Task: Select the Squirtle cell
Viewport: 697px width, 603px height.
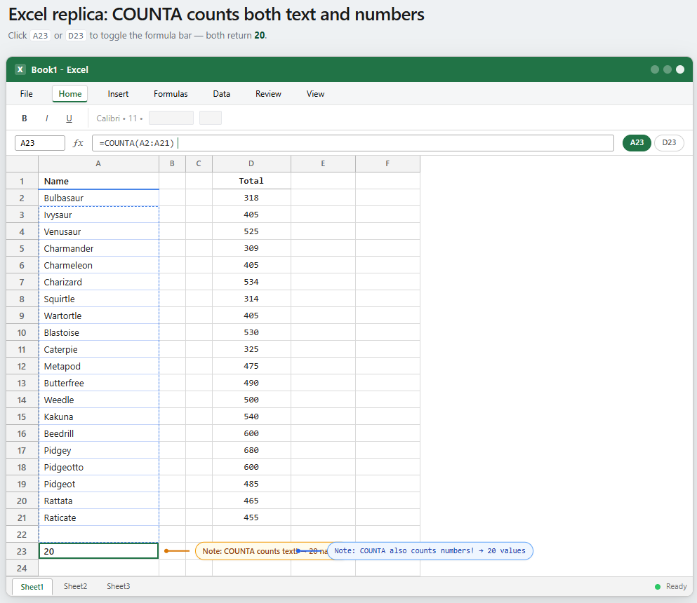Action: pyautogui.click(x=98, y=299)
